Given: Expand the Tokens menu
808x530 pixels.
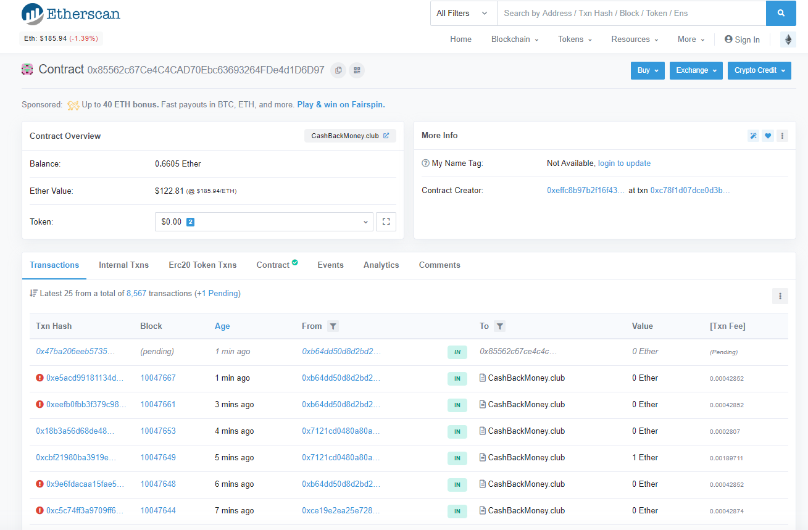Looking at the screenshot, I should [x=575, y=39].
